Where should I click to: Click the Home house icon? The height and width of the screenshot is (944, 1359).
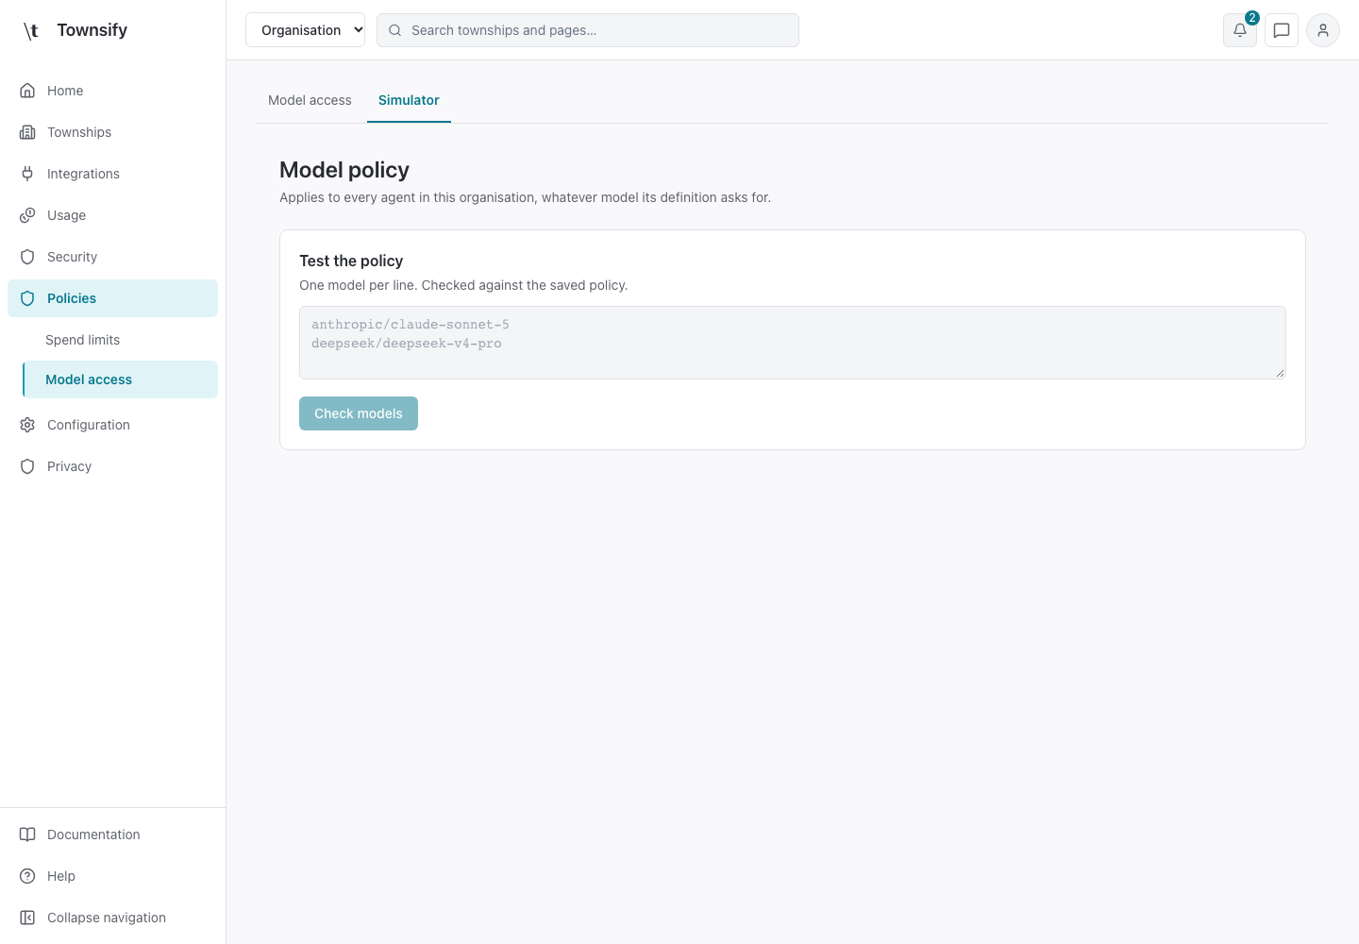click(27, 91)
